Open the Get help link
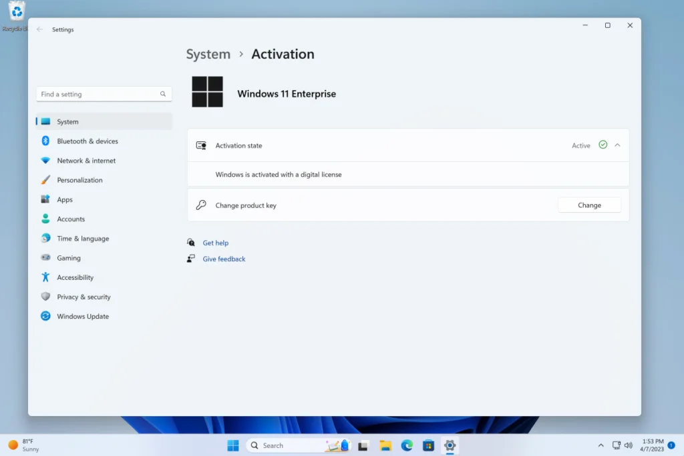Viewport: 684px width, 456px height. pos(215,243)
